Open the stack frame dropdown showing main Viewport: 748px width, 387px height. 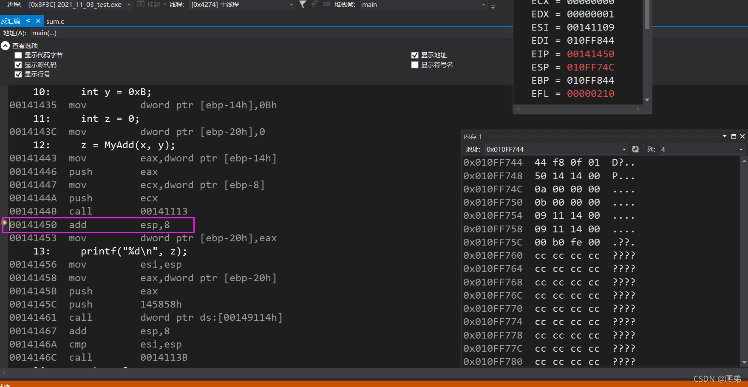[423, 5]
